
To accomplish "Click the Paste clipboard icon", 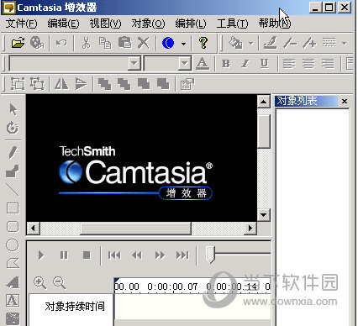I will 124,43.
